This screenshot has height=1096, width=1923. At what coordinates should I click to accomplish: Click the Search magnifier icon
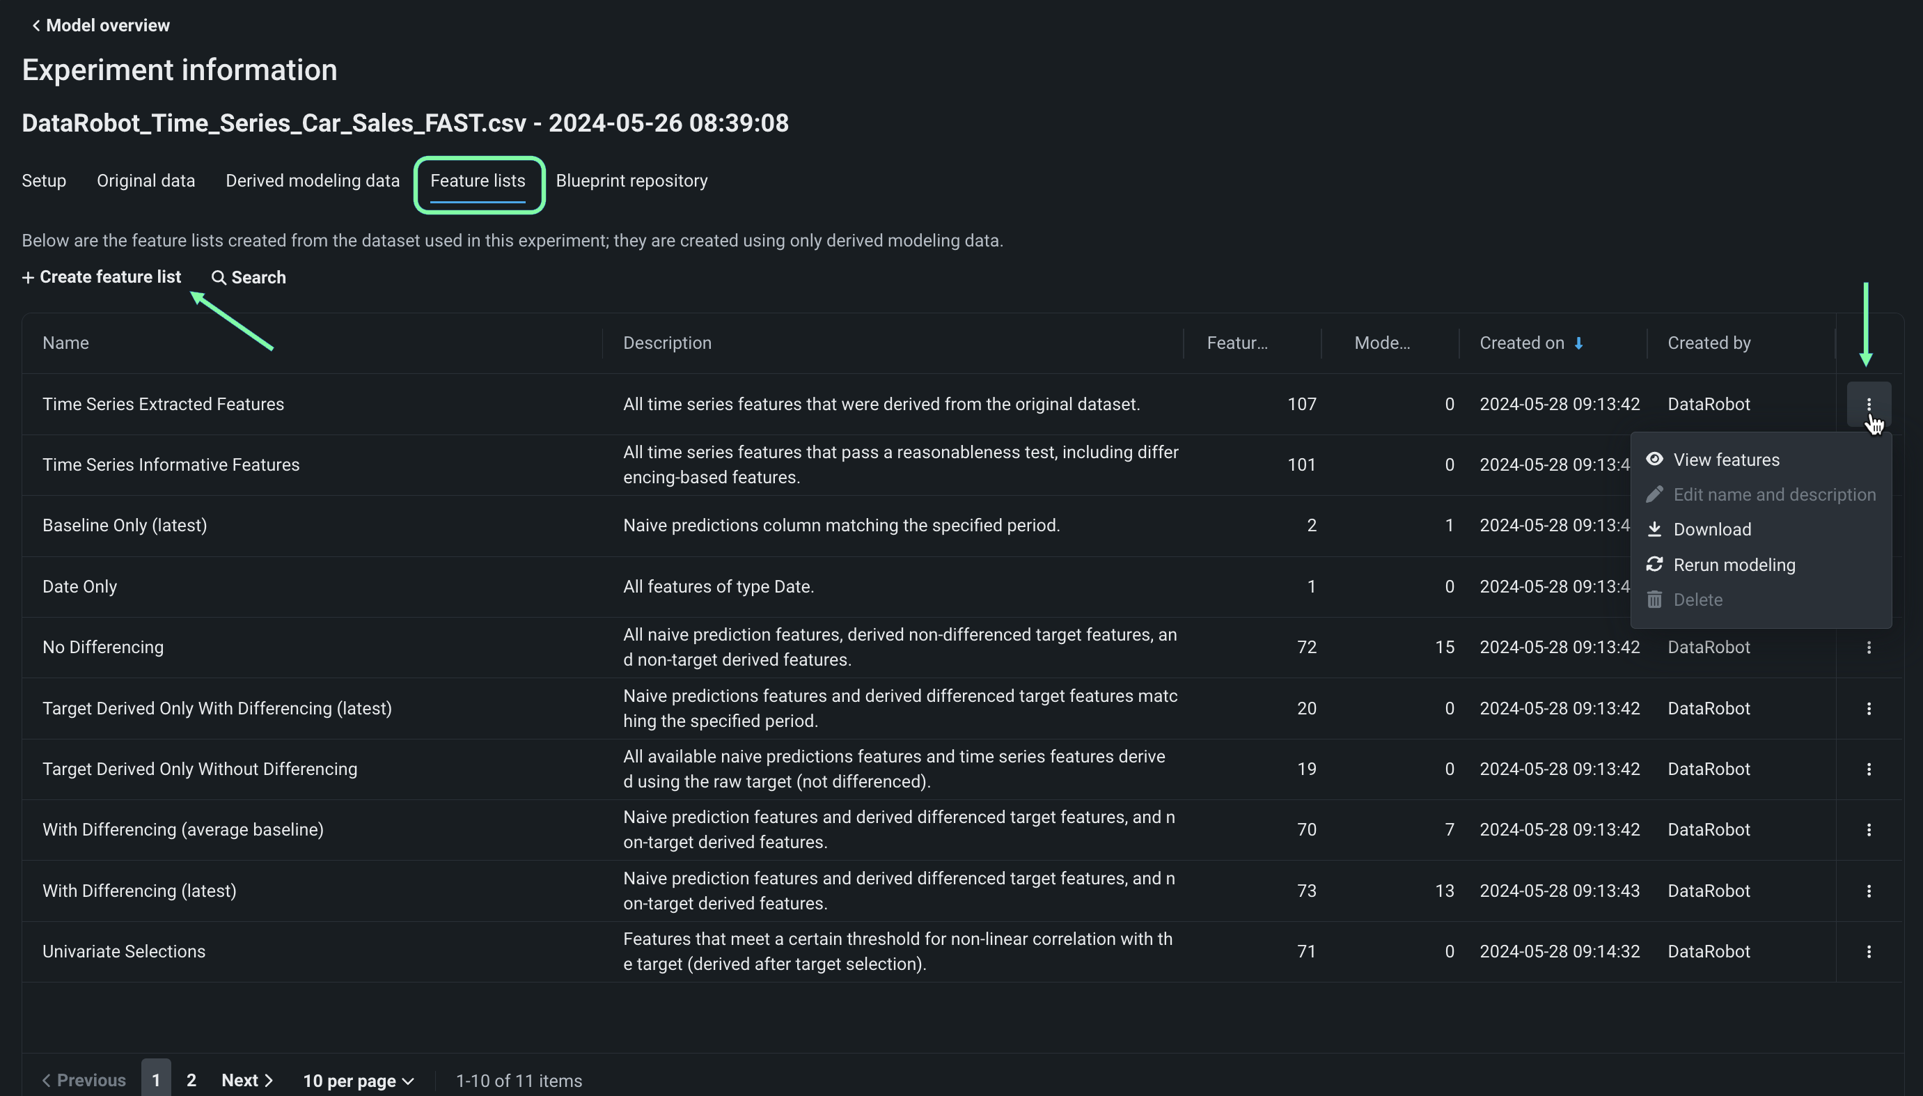tap(218, 278)
